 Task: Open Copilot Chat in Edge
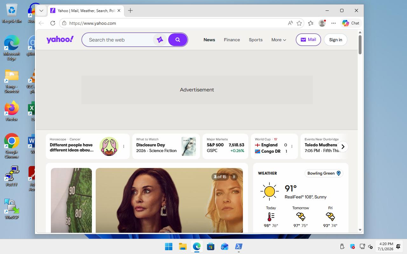[351, 23]
